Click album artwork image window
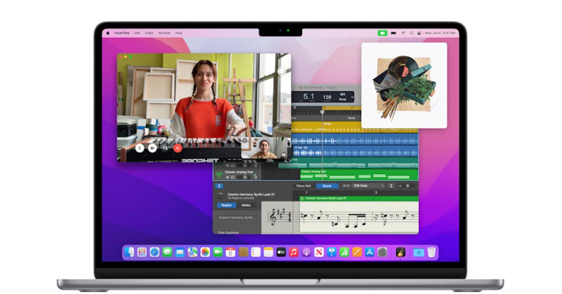Image resolution: width=562 pixels, height=294 pixels. 404,85
